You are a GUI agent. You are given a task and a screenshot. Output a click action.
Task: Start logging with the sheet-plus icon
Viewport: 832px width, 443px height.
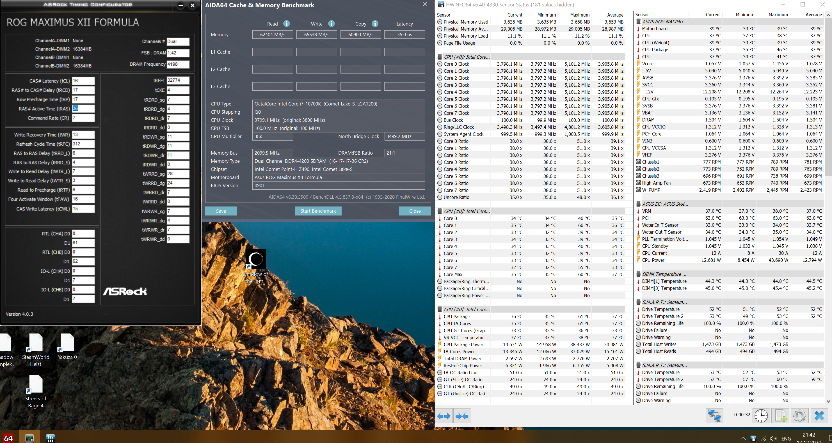(780, 416)
